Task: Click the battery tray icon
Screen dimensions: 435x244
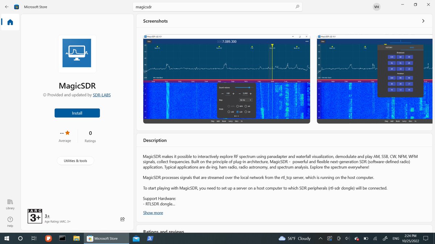Action: 366,239
